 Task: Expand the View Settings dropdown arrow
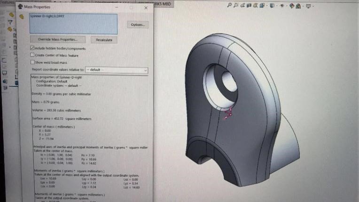point(313,7)
